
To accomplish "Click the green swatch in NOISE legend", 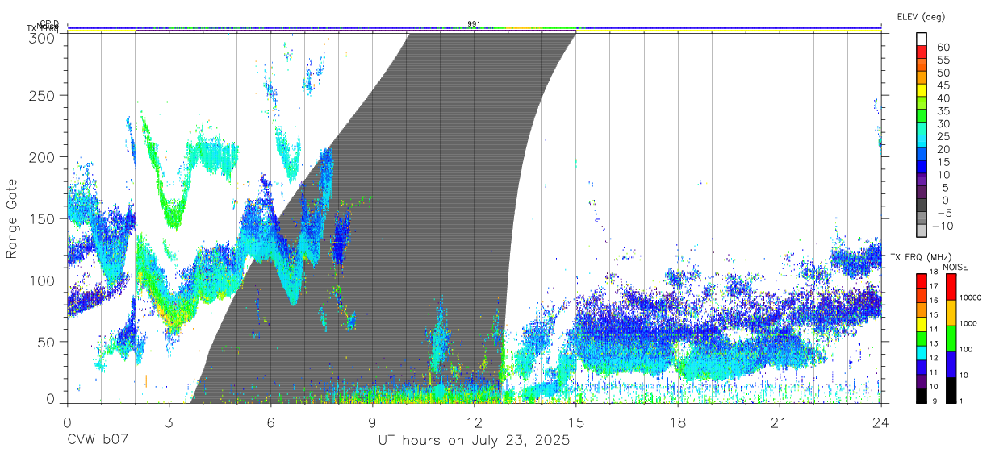I will [951, 339].
